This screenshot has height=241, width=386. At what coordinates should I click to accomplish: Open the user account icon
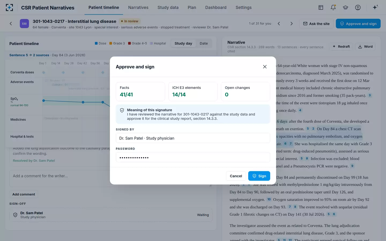[358, 7]
